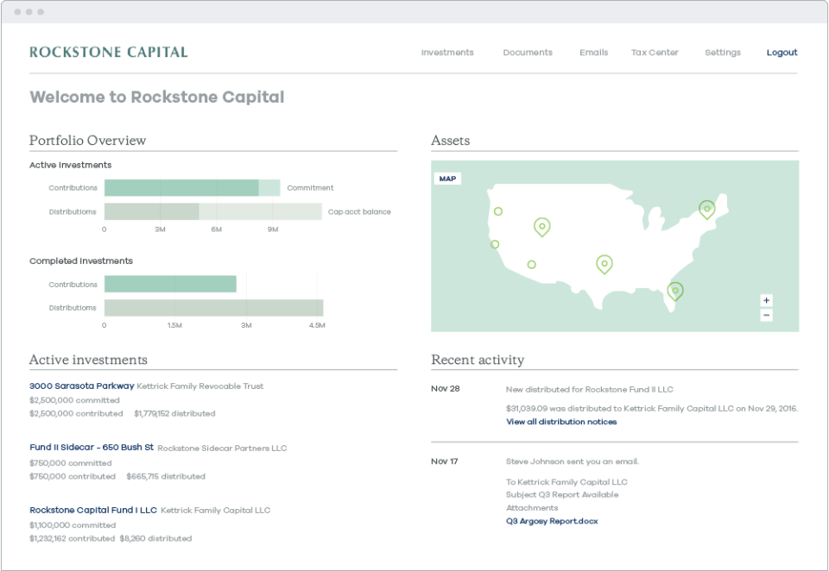Click the Active Investments Distributions bar

pyautogui.click(x=151, y=211)
